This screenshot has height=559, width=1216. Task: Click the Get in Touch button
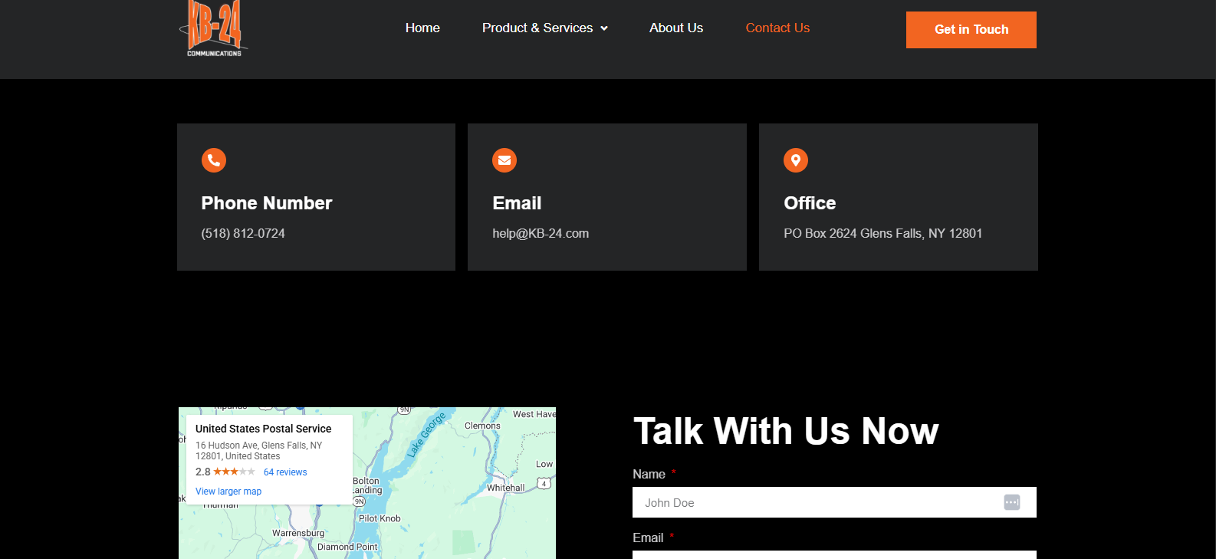971,30
